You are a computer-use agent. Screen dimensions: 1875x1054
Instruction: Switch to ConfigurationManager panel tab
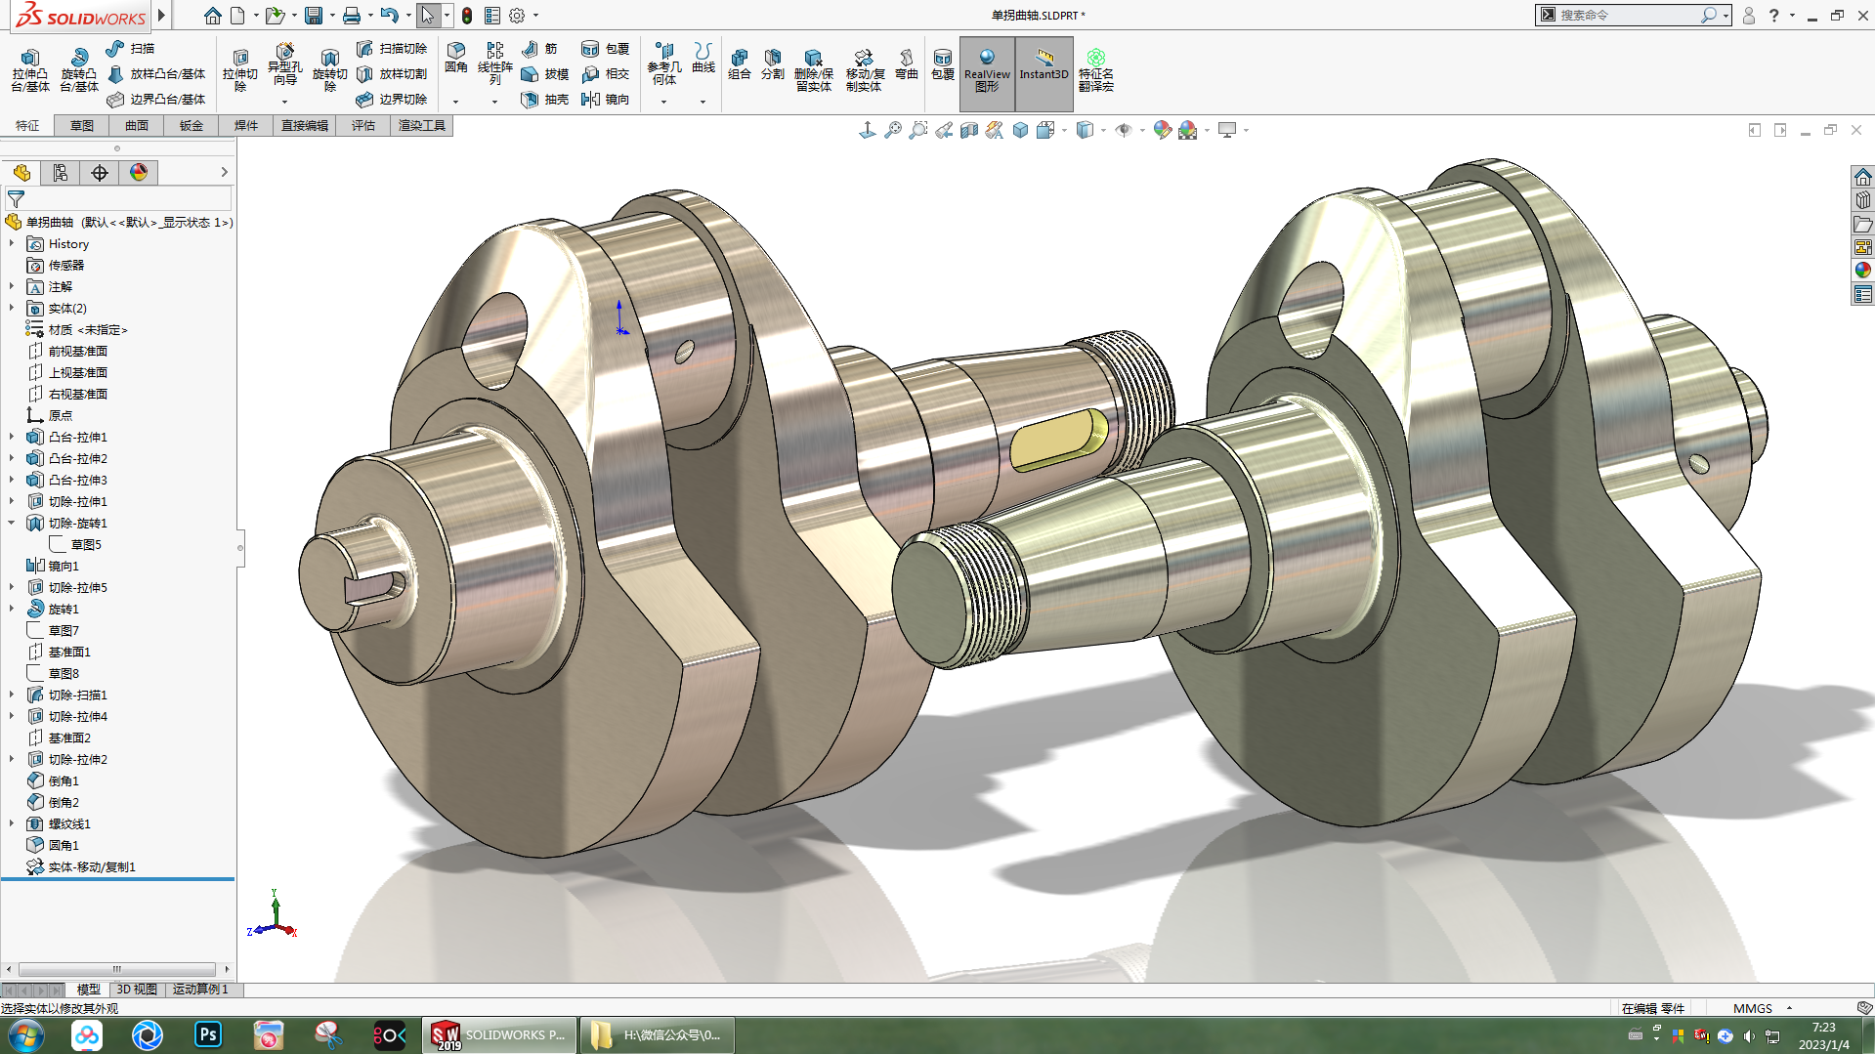tap(100, 173)
